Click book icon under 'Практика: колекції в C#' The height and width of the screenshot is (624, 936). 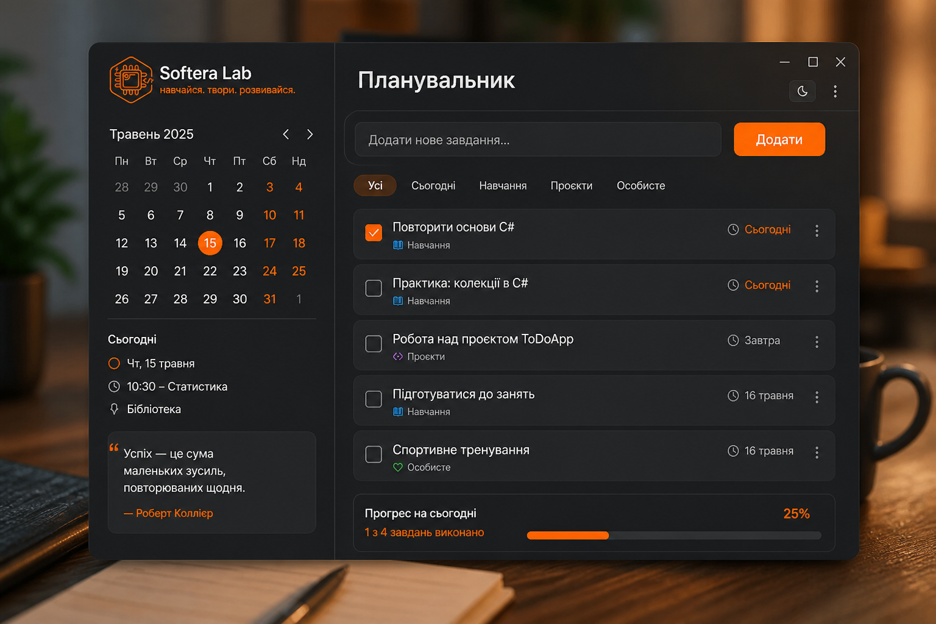[x=398, y=300]
